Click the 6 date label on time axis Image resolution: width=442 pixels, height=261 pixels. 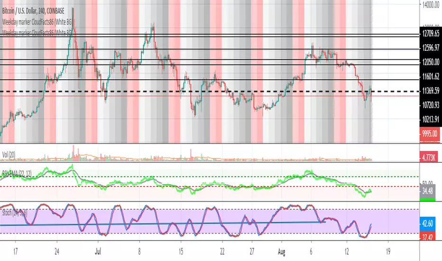311,252
